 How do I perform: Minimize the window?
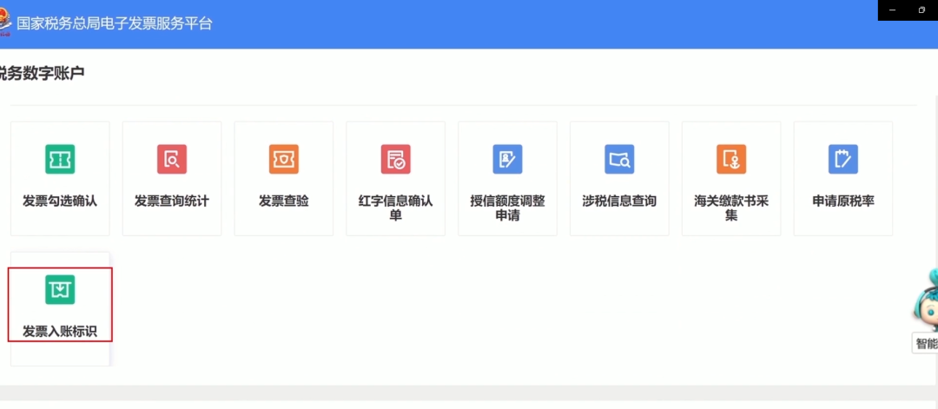[x=893, y=10]
